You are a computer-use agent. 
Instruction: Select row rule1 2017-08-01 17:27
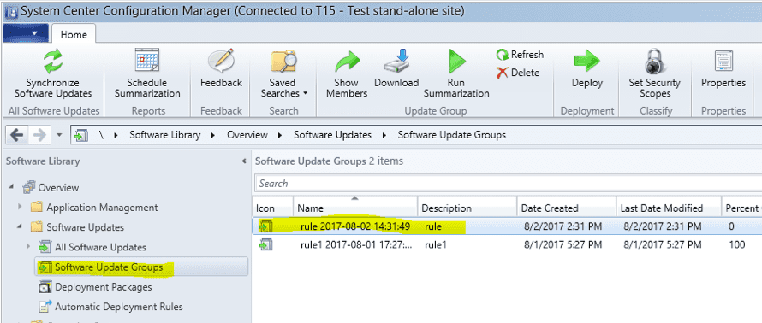point(508,245)
